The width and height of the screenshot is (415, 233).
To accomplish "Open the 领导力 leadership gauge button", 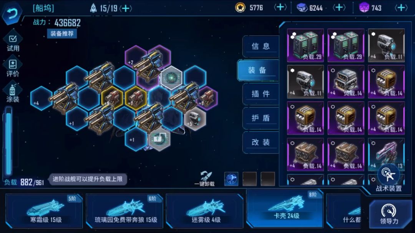I will point(389,214).
